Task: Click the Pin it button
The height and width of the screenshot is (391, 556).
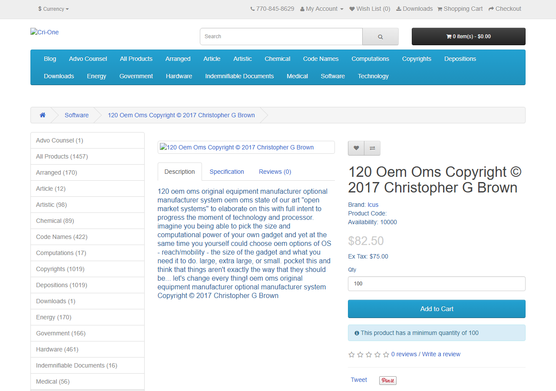Action: (388, 381)
